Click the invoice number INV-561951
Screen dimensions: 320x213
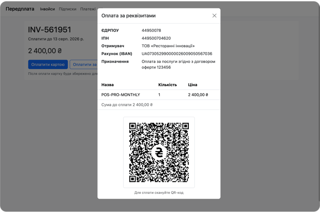coord(50,30)
